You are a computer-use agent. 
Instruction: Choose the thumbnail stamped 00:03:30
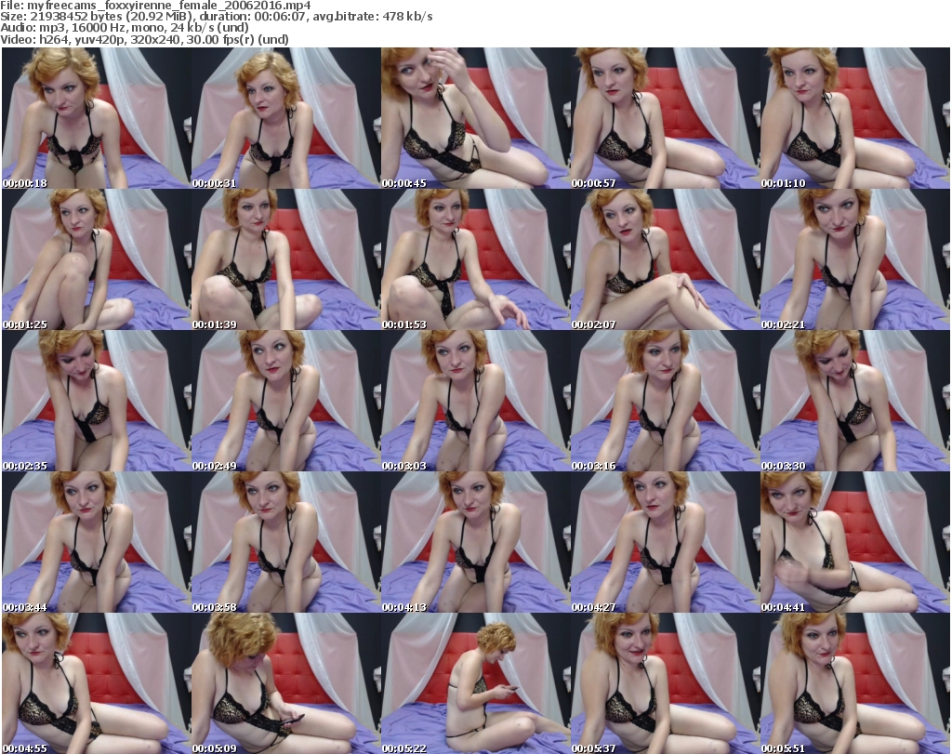click(x=855, y=401)
